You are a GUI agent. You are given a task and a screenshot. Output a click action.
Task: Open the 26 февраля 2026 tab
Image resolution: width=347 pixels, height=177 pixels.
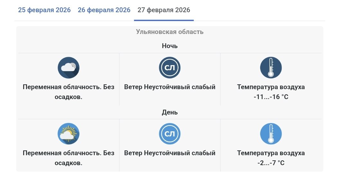(x=104, y=10)
